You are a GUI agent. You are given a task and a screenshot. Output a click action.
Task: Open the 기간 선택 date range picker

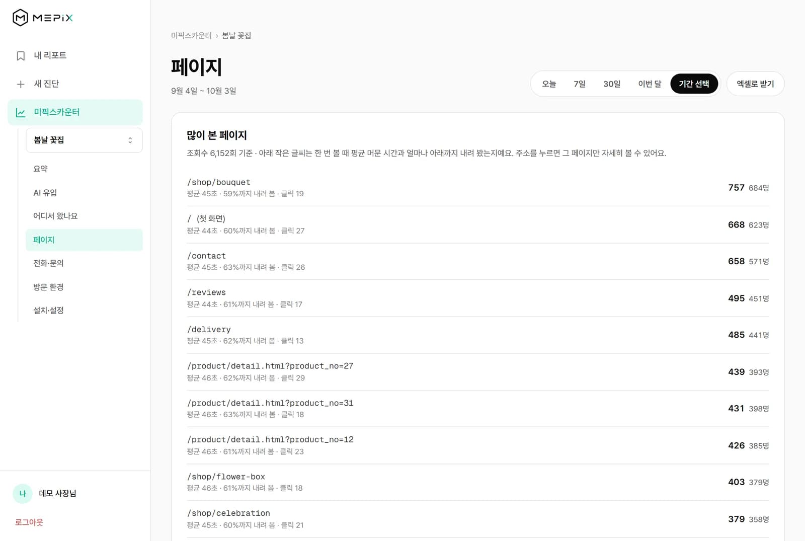(x=694, y=84)
